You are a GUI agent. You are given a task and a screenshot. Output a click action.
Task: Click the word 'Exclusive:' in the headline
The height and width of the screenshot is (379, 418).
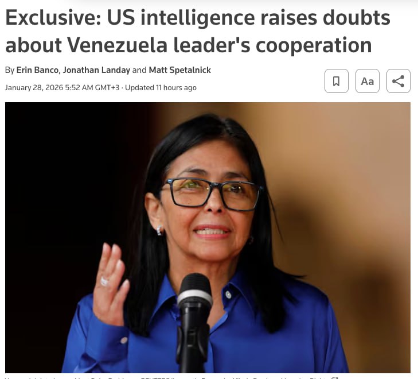(x=53, y=18)
